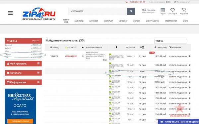The width and height of the screenshot is (199, 124).
Task: Sort results by the АРТИКУЛ column
Action: tap(70, 47)
